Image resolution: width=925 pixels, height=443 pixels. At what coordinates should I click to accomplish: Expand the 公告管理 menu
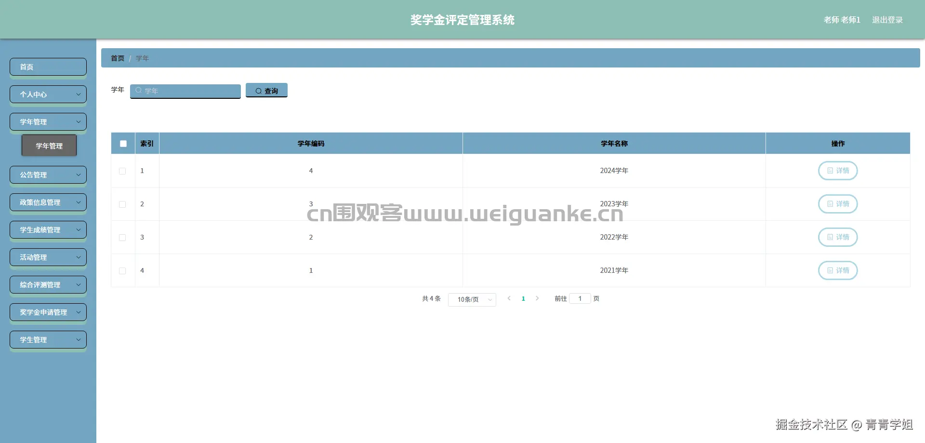click(48, 175)
